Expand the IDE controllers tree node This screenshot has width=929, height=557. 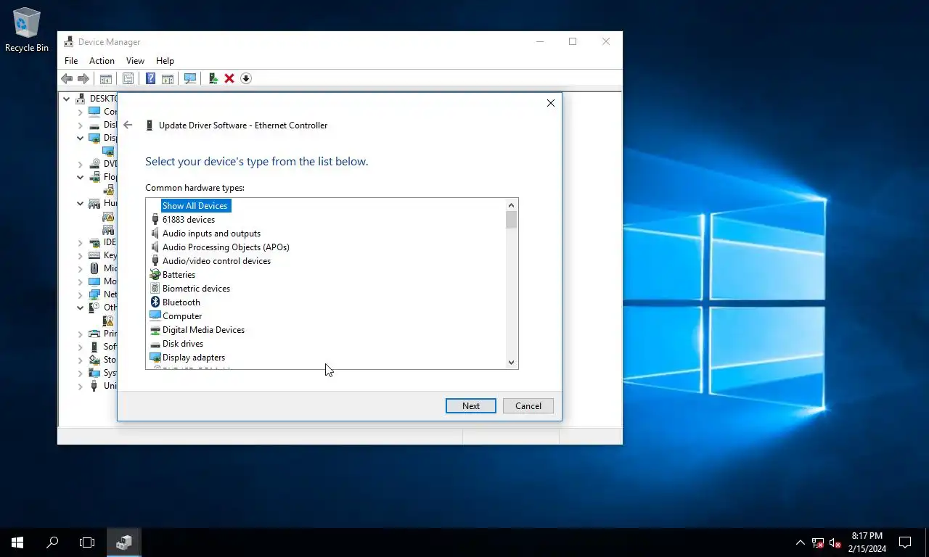click(x=81, y=242)
